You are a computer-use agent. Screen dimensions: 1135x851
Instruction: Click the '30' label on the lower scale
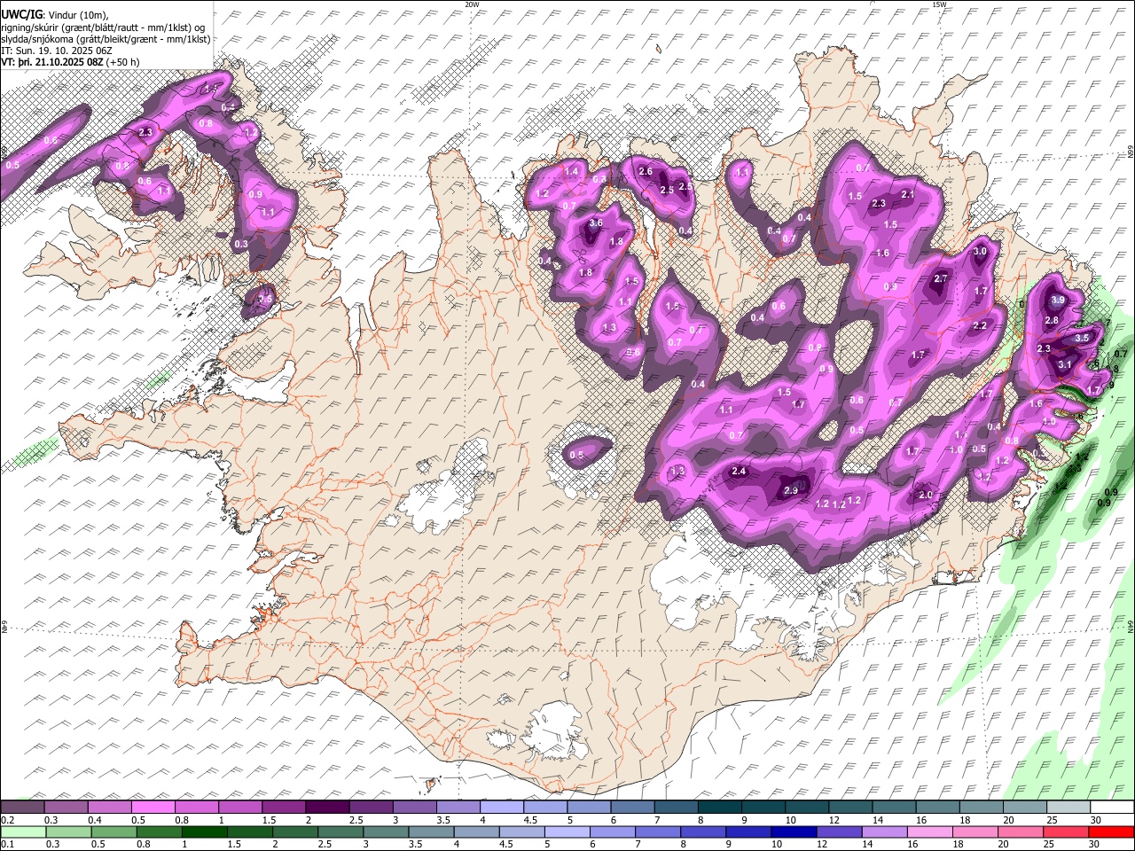tap(1093, 844)
